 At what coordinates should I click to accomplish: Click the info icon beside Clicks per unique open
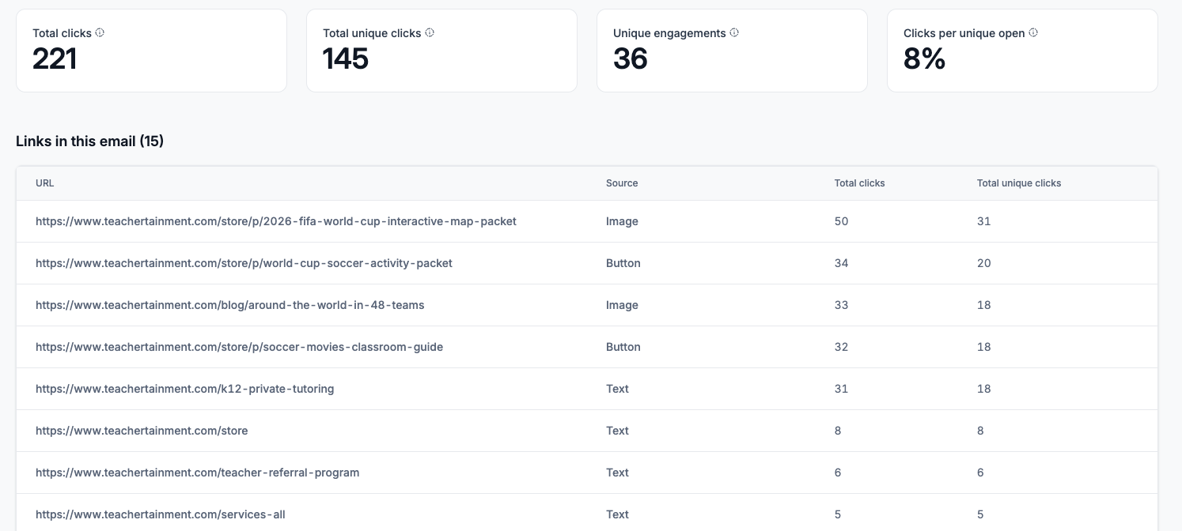[1033, 33]
